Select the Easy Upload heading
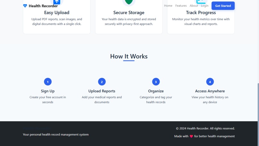 [x=57, y=13]
